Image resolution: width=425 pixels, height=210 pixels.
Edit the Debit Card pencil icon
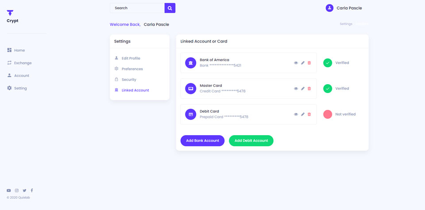click(303, 114)
